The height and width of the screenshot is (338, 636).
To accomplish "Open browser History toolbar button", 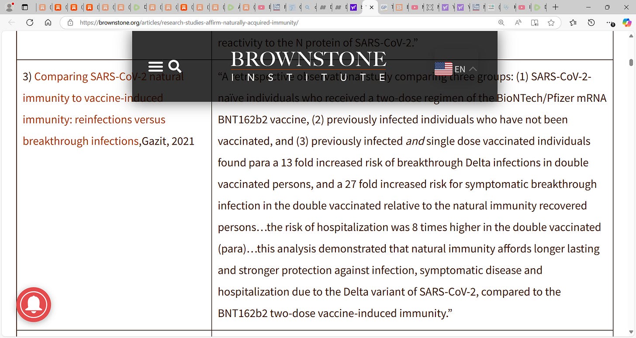I will pos(591,23).
